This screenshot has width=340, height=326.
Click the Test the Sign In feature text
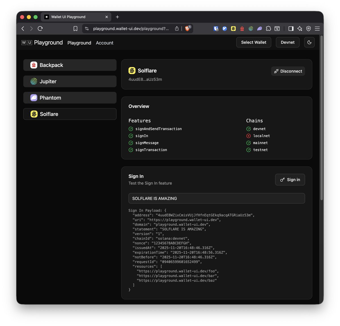[150, 183]
